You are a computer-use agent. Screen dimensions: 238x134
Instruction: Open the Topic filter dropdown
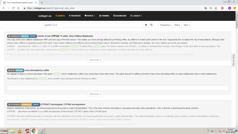(187, 25)
